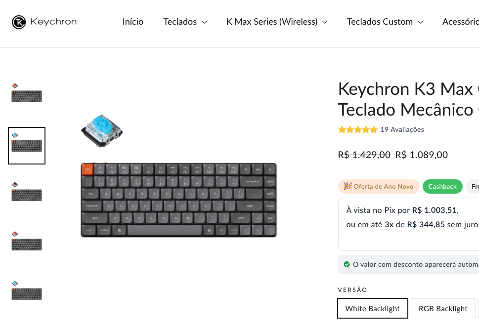Open the Início menu item
Screen dimensions: 479x329
click(x=133, y=22)
